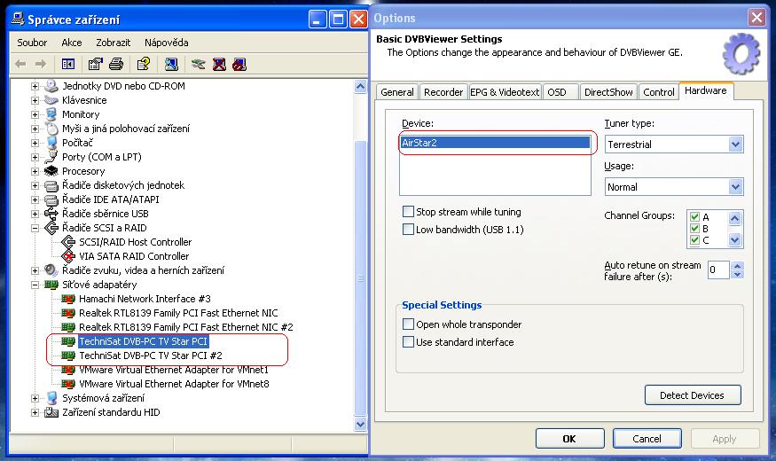Click the Detect Devices button

pyautogui.click(x=693, y=395)
